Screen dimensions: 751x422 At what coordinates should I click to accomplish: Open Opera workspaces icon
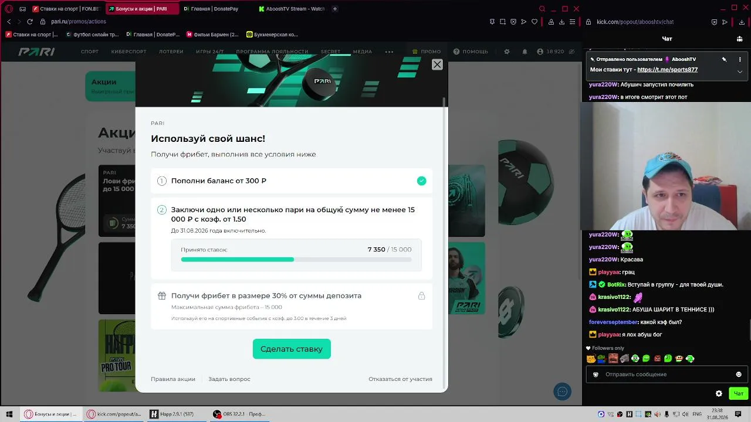(22, 9)
